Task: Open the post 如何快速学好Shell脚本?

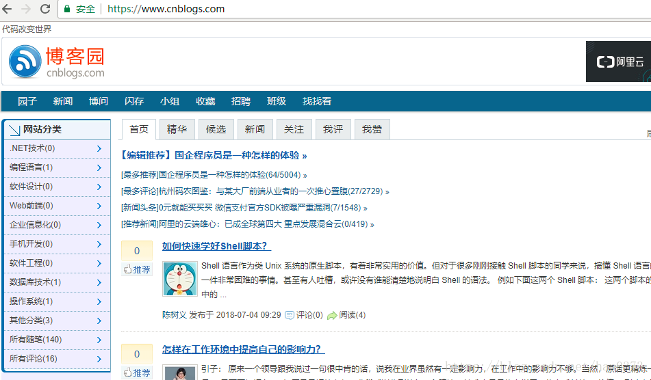Action: pyautogui.click(x=216, y=246)
